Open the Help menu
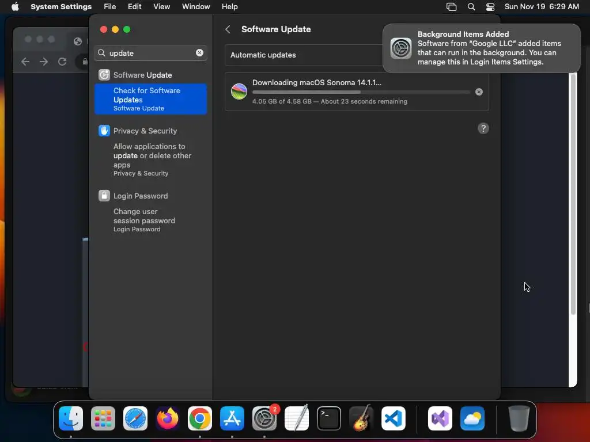The image size is (590, 442). tap(229, 7)
